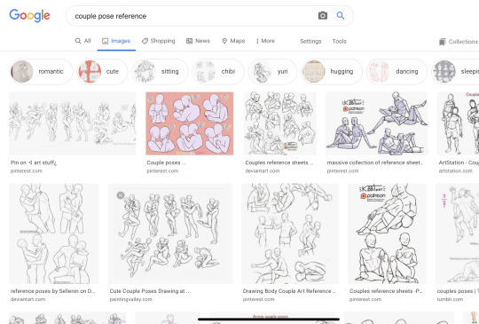Open Settings menu
This screenshot has width=479, height=324.
click(x=310, y=41)
